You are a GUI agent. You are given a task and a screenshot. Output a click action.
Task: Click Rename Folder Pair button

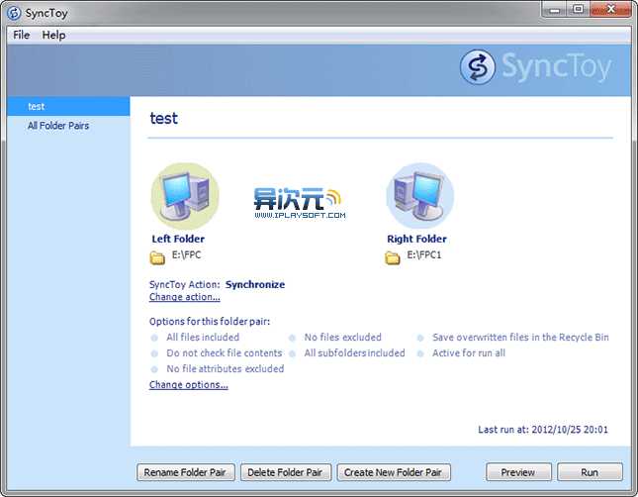[x=186, y=472]
